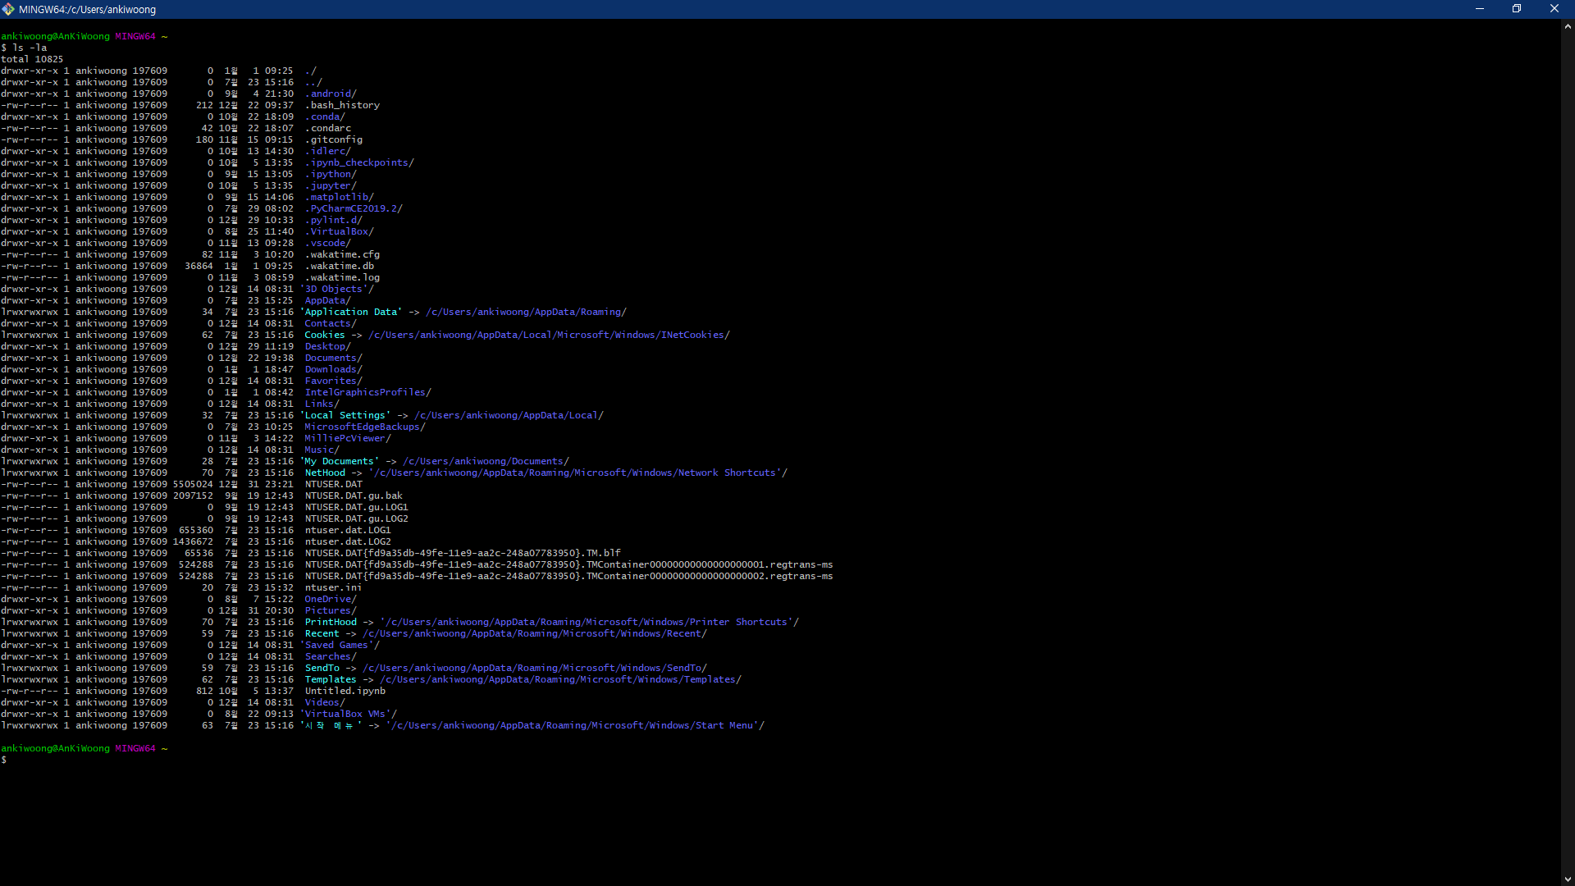Click the .gitconfig file name
The width and height of the screenshot is (1575, 886).
tap(333, 139)
